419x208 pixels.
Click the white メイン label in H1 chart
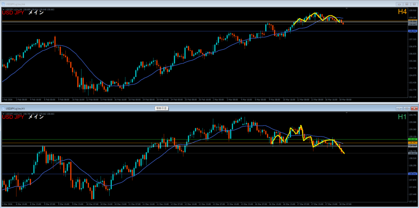[36, 117]
